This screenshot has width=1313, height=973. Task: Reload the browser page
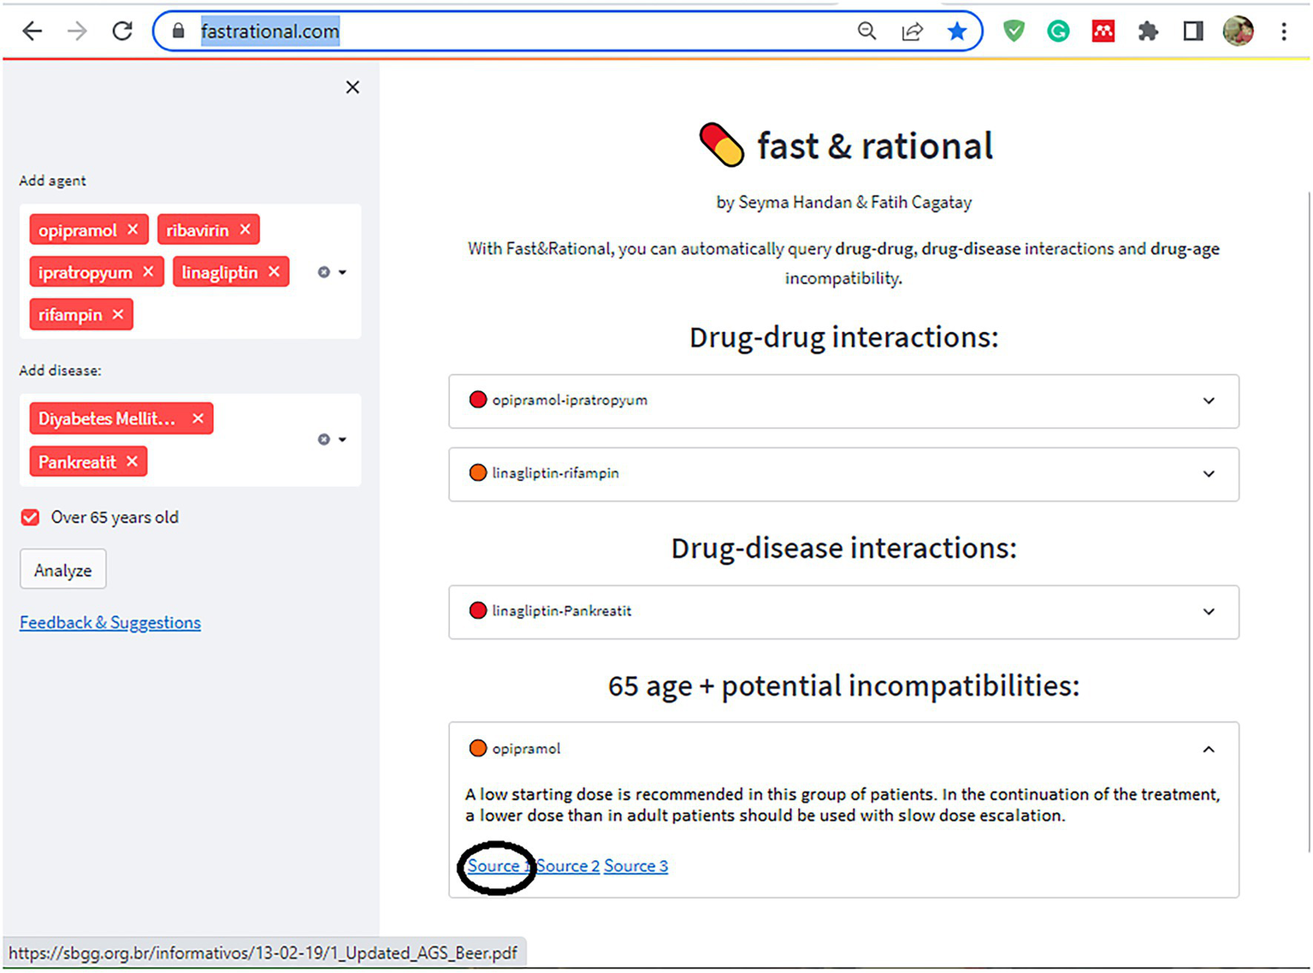pyautogui.click(x=122, y=32)
